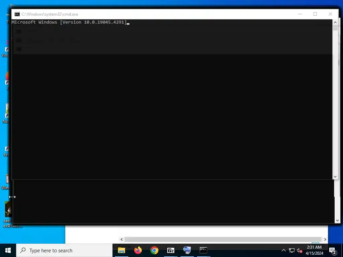Open the notification center icon
Screen dimensions: 343x257
333,251
